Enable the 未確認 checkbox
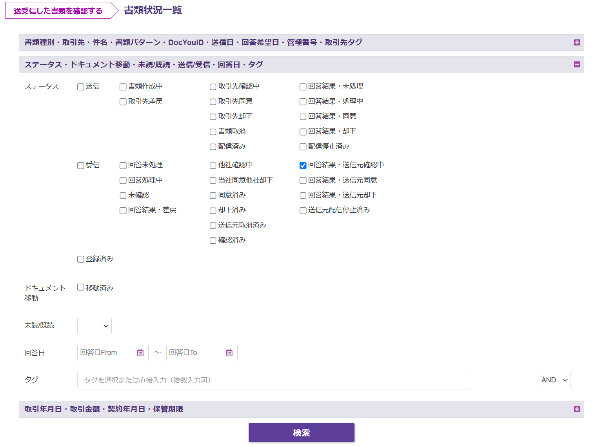Image resolution: width=598 pixels, height=447 pixels. click(123, 195)
